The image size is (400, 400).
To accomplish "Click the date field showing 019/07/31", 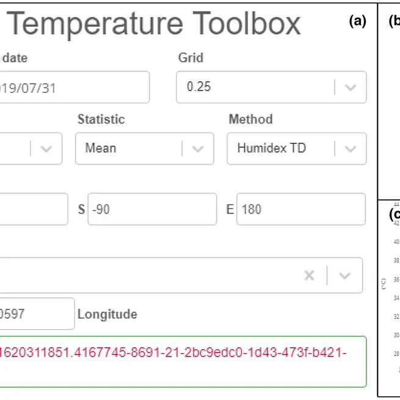I will pyautogui.click(x=73, y=87).
